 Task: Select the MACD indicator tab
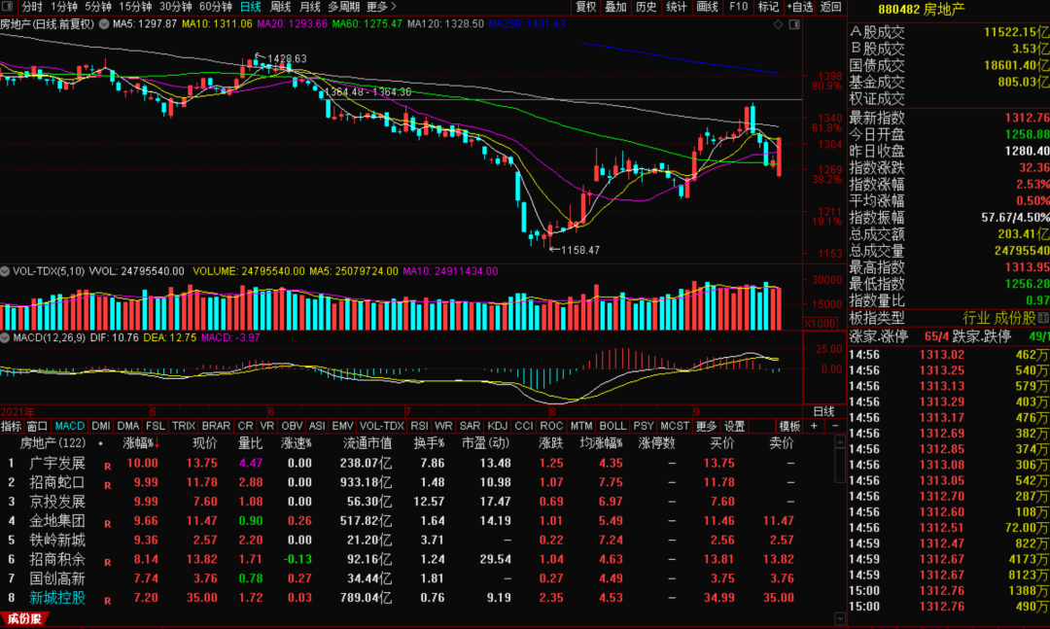[x=70, y=426]
